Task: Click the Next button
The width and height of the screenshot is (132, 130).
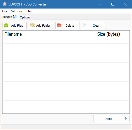Action: tap(111, 119)
